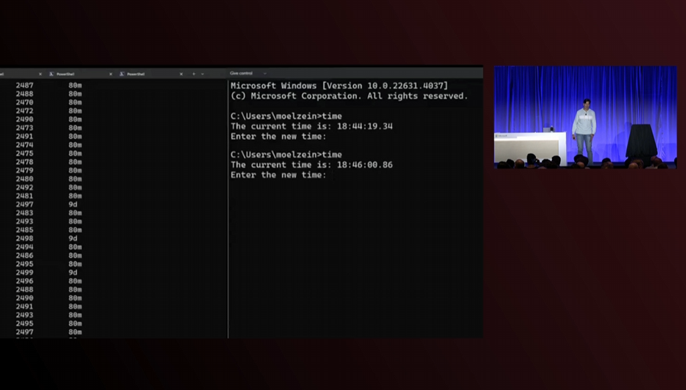This screenshot has width=686, height=390.
Task: Select the 2499 9d row
Action: (x=47, y=272)
